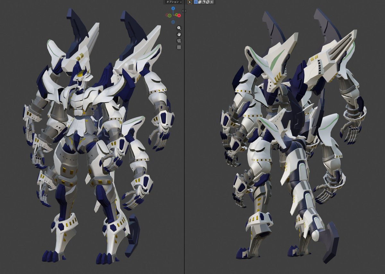
Task: Choose the Set New Selection mode icon
Action: point(196,2)
